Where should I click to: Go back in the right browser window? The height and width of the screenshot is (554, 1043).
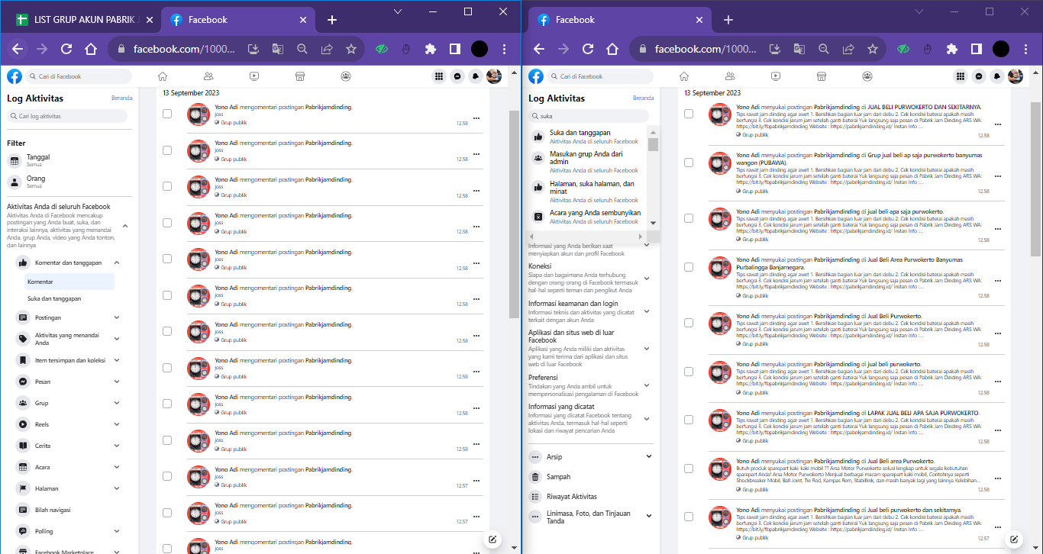pyautogui.click(x=539, y=49)
